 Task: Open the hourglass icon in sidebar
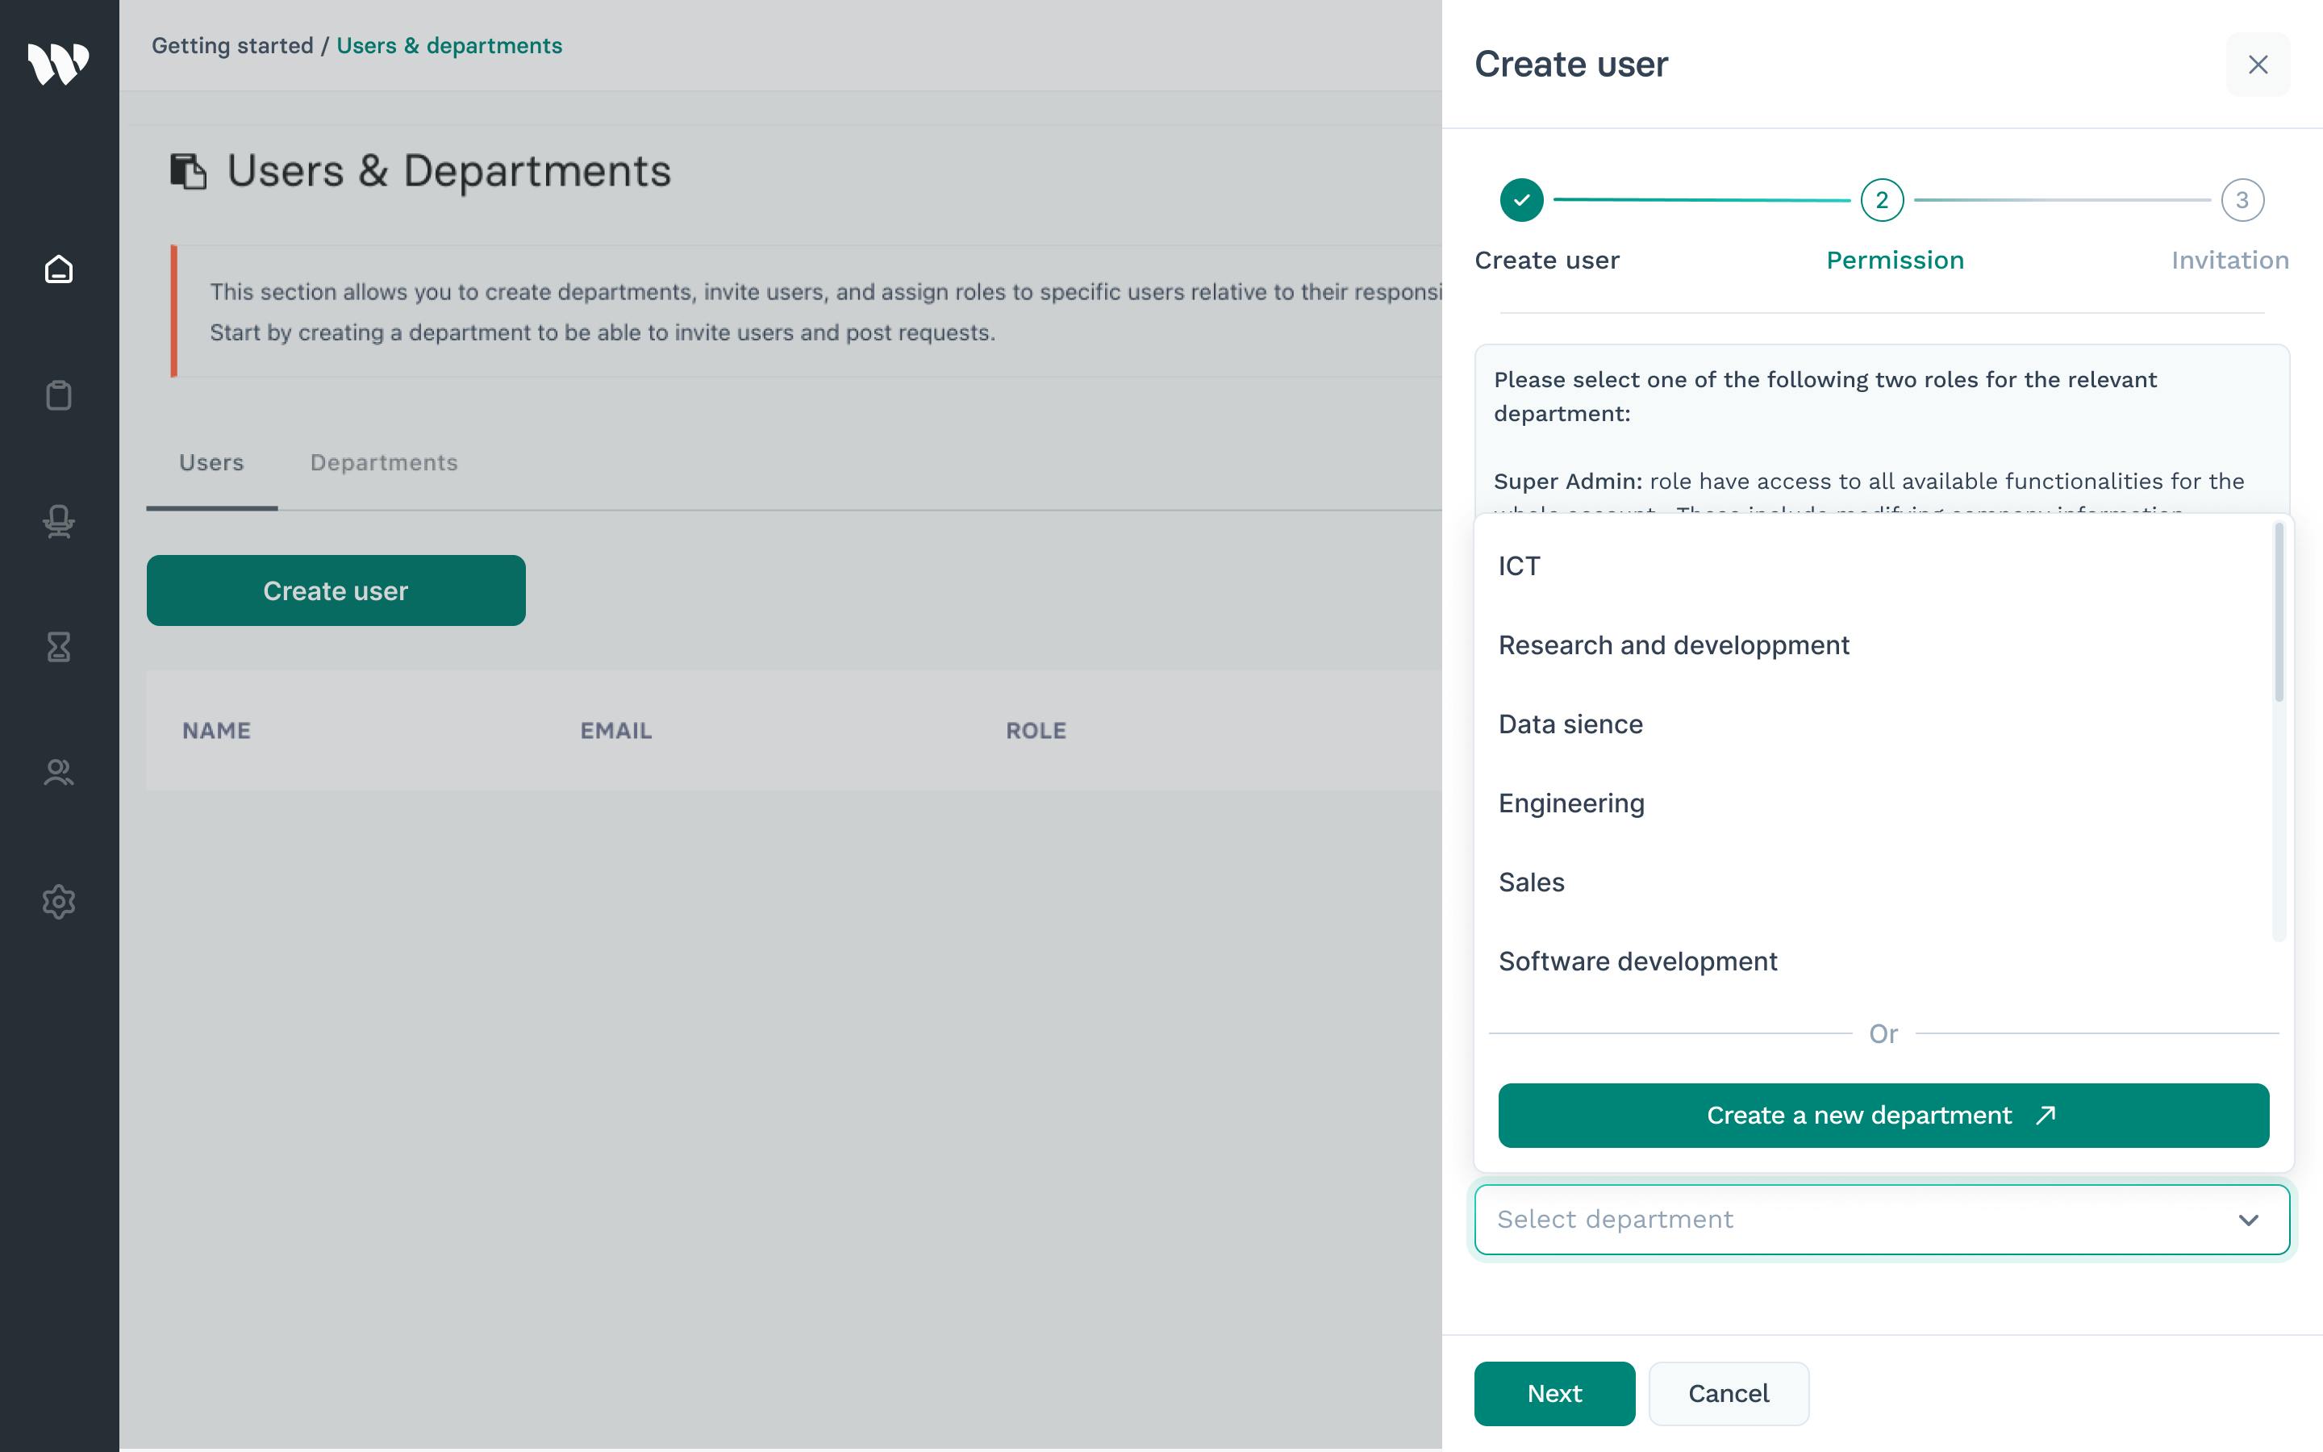pyautogui.click(x=59, y=647)
